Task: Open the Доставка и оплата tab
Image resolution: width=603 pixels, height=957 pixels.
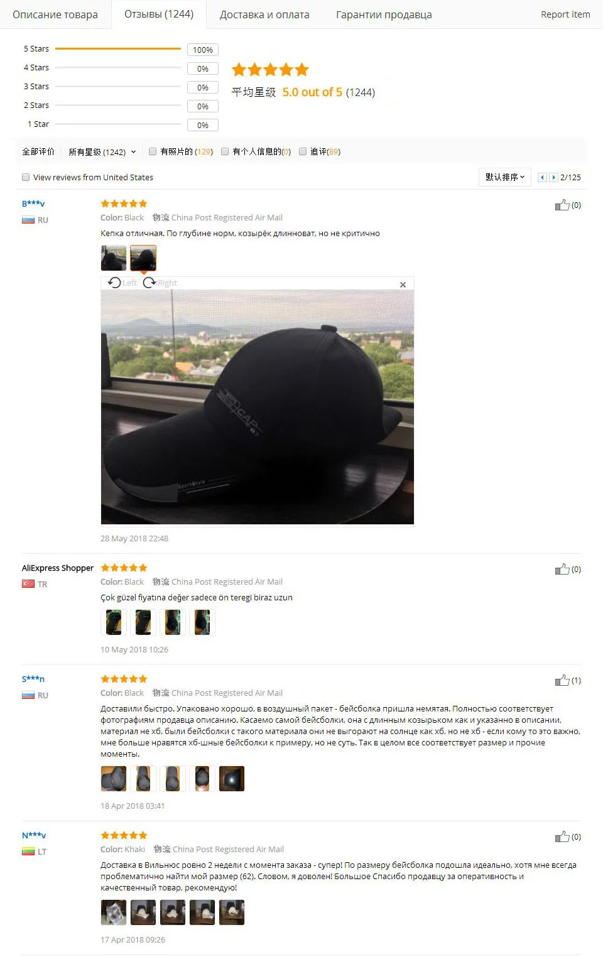Action: click(264, 14)
